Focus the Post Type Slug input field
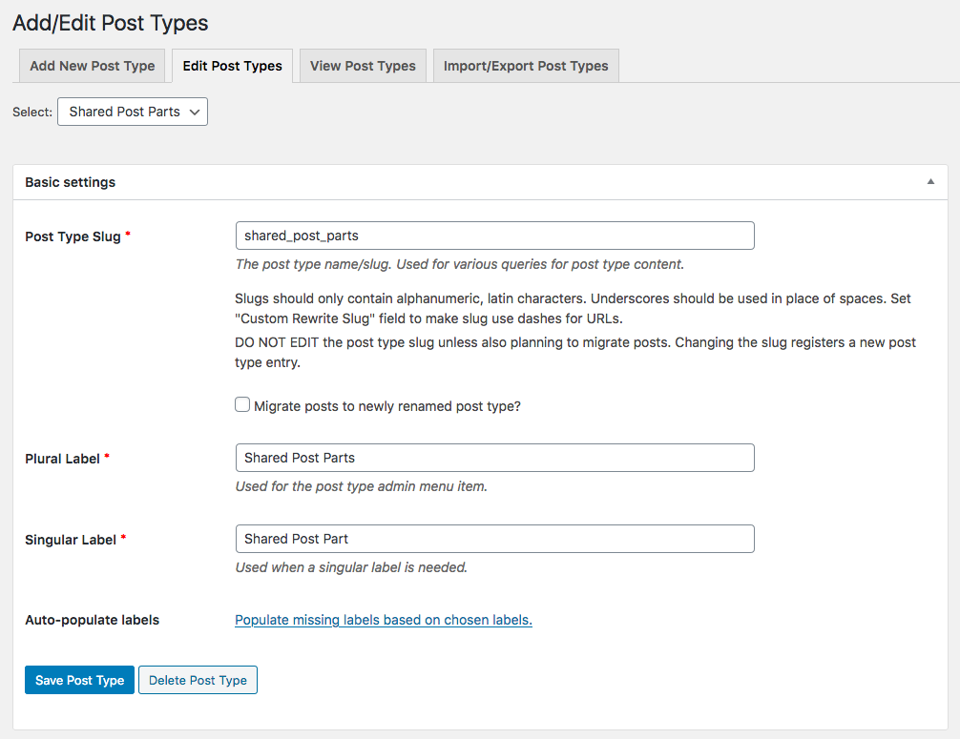The image size is (960, 739). 494,236
